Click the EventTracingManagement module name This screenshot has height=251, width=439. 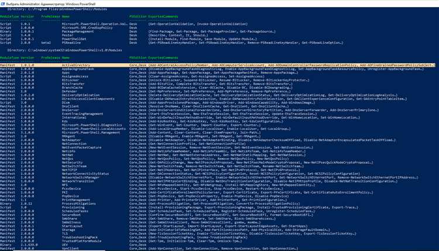[x=83, y=114]
